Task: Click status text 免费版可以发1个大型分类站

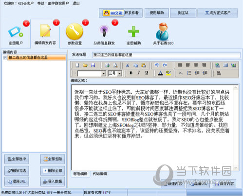Action: click(23, 193)
